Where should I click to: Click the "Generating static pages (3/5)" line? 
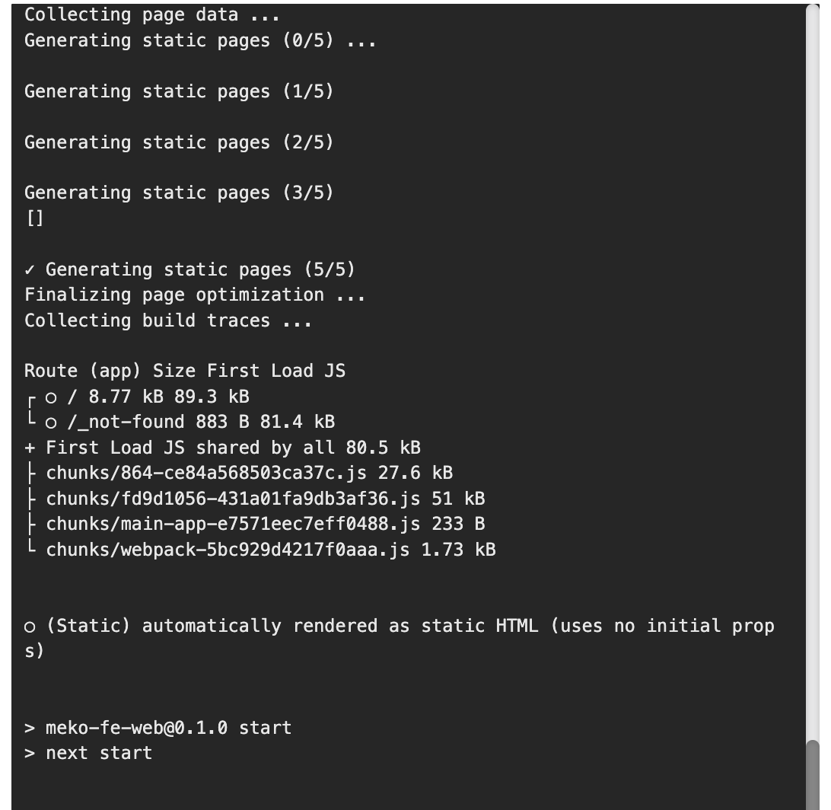coord(179,193)
